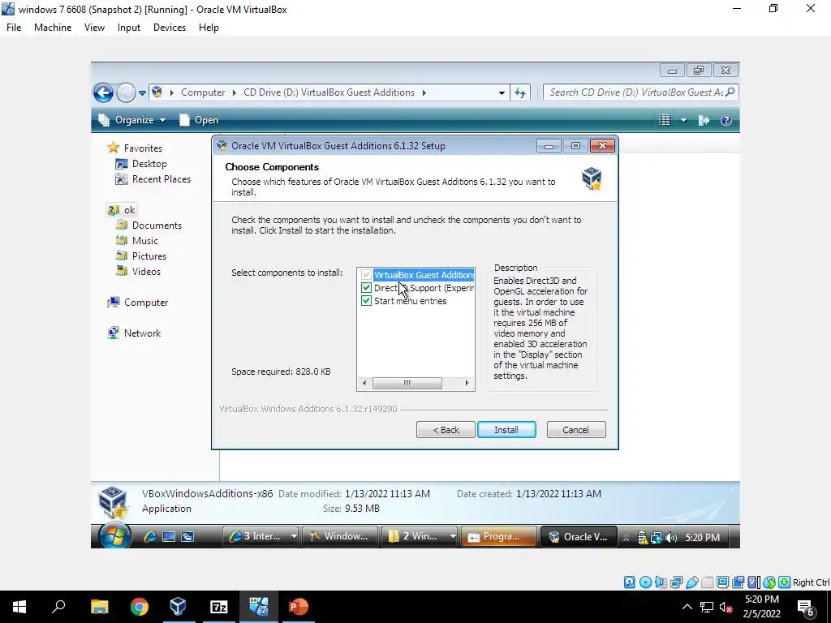This screenshot has width=831, height=623.
Task: Click the VirtualBox recording indicator
Action: point(738,582)
